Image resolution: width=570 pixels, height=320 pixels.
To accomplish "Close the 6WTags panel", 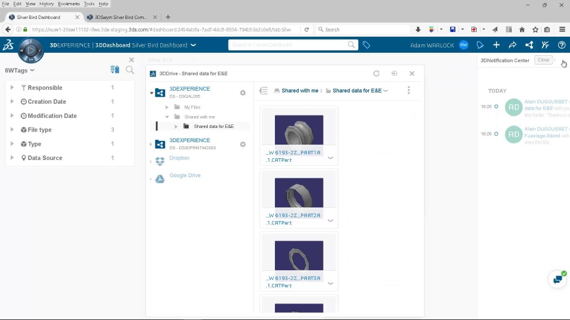I will click(x=132, y=60).
